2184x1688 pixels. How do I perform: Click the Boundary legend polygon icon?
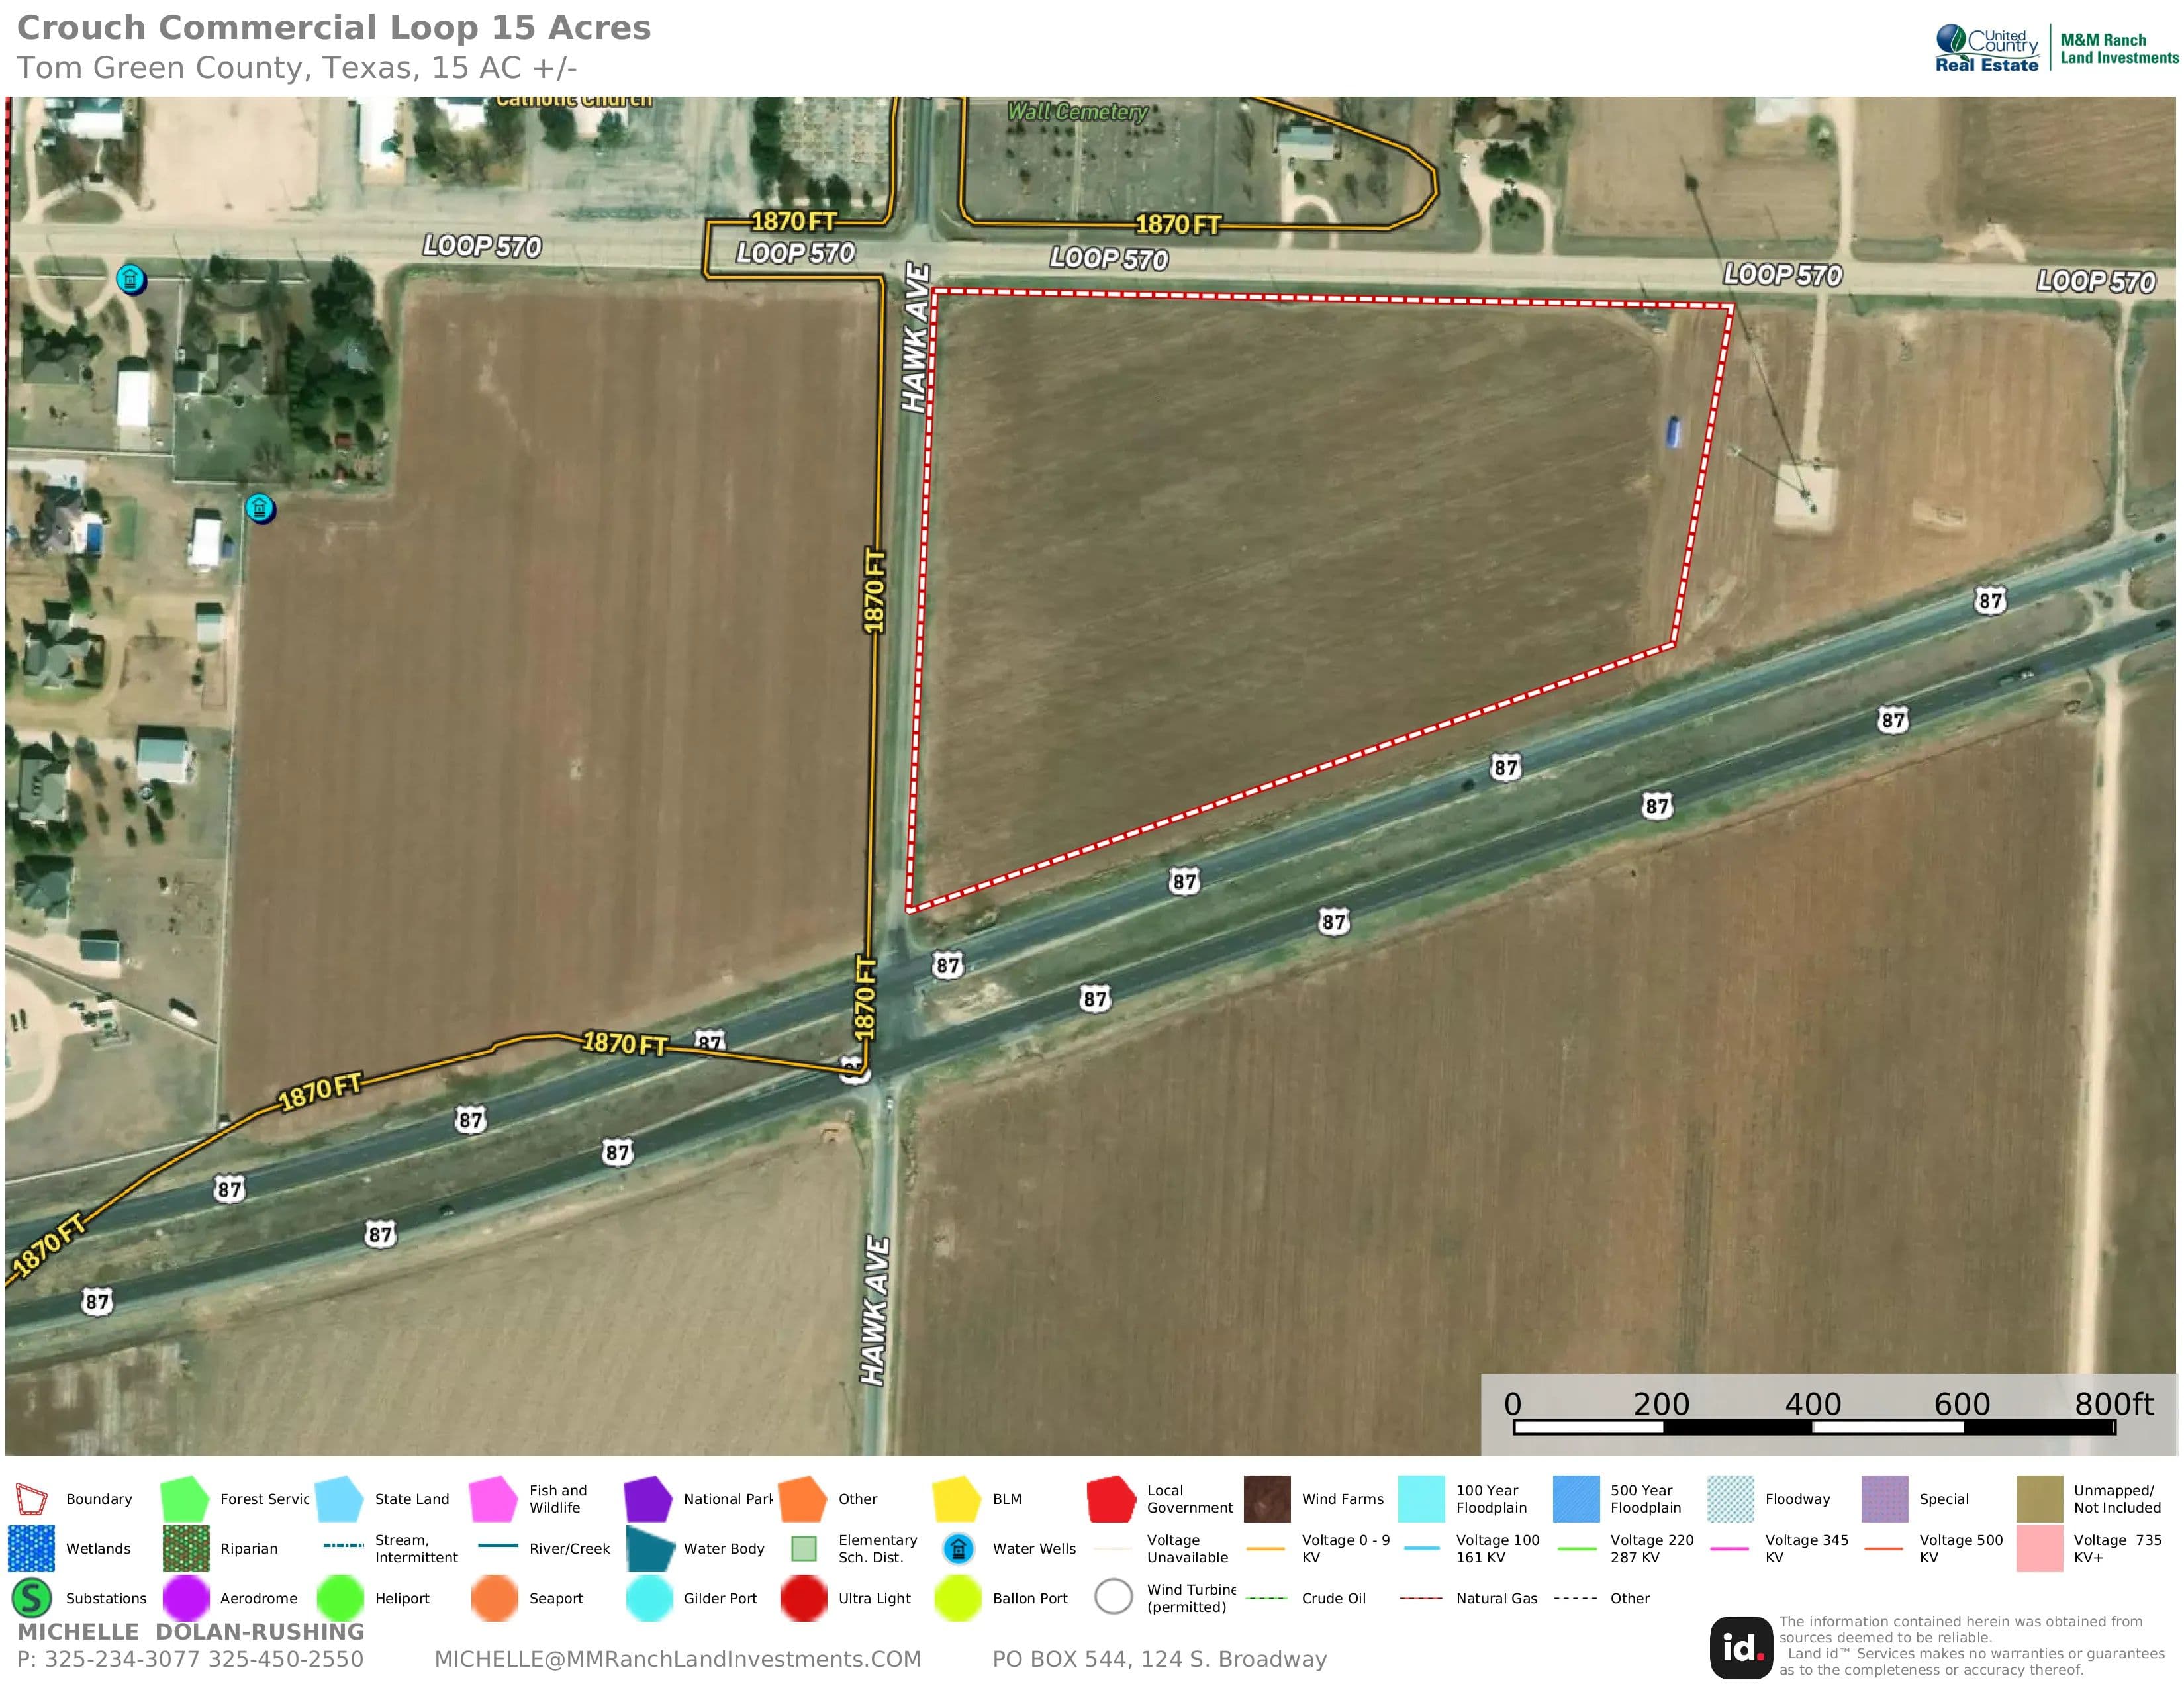tap(31, 1499)
